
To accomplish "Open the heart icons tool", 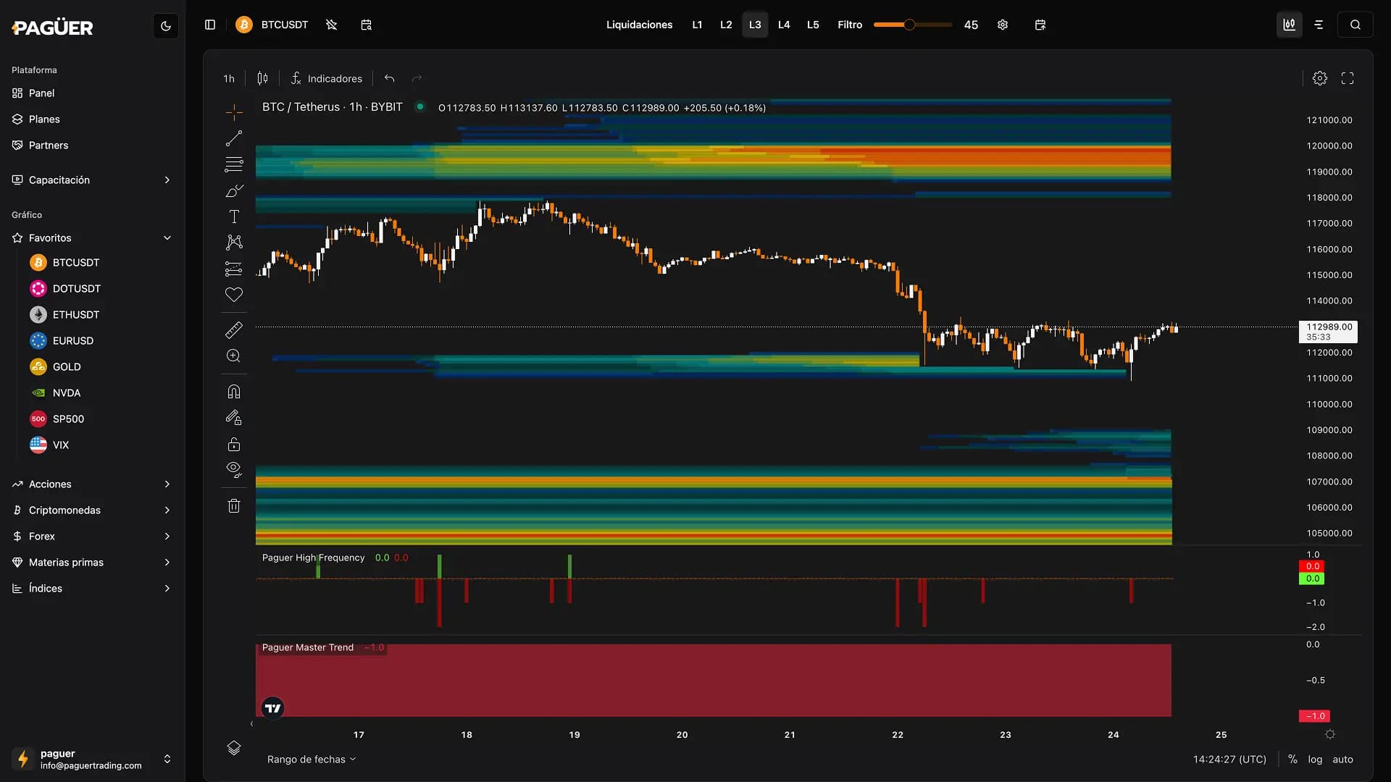I will 234,295.
